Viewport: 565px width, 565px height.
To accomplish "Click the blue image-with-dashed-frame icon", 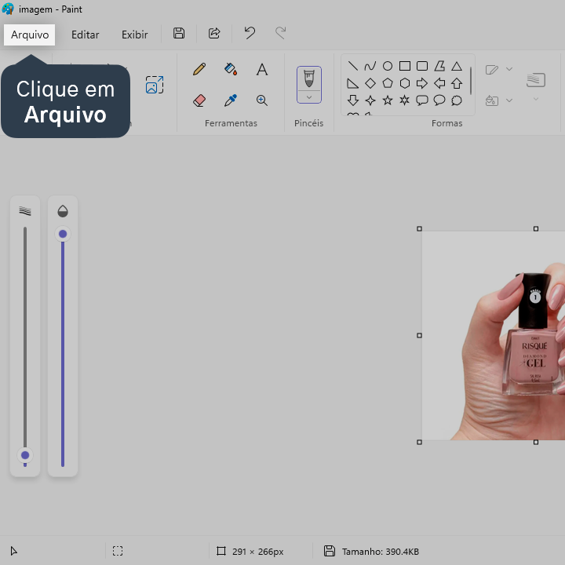I will 155,85.
